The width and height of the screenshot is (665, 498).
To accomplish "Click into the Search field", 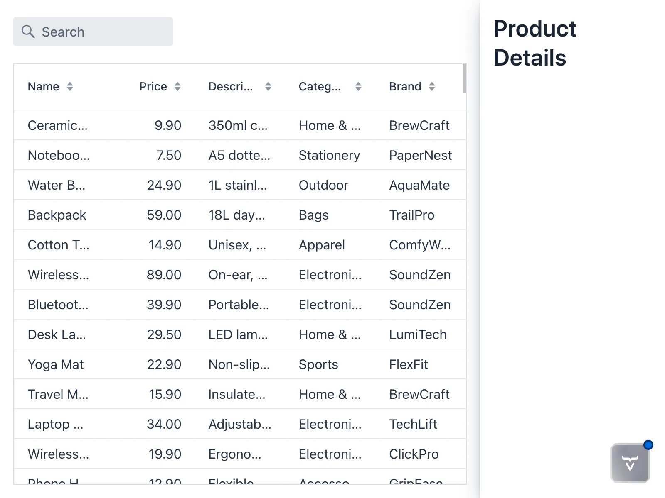I will 104,32.
